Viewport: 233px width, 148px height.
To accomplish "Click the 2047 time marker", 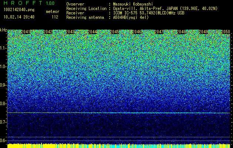I will point(159,32).
